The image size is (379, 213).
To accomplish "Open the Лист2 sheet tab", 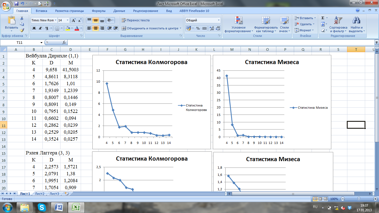I will (40, 194).
